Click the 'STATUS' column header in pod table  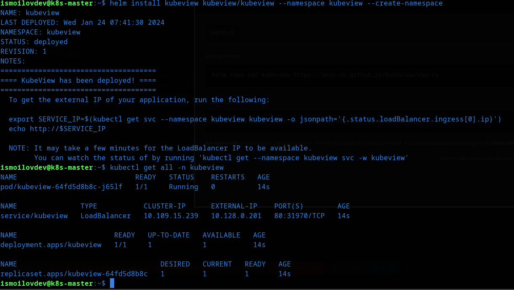coord(182,177)
